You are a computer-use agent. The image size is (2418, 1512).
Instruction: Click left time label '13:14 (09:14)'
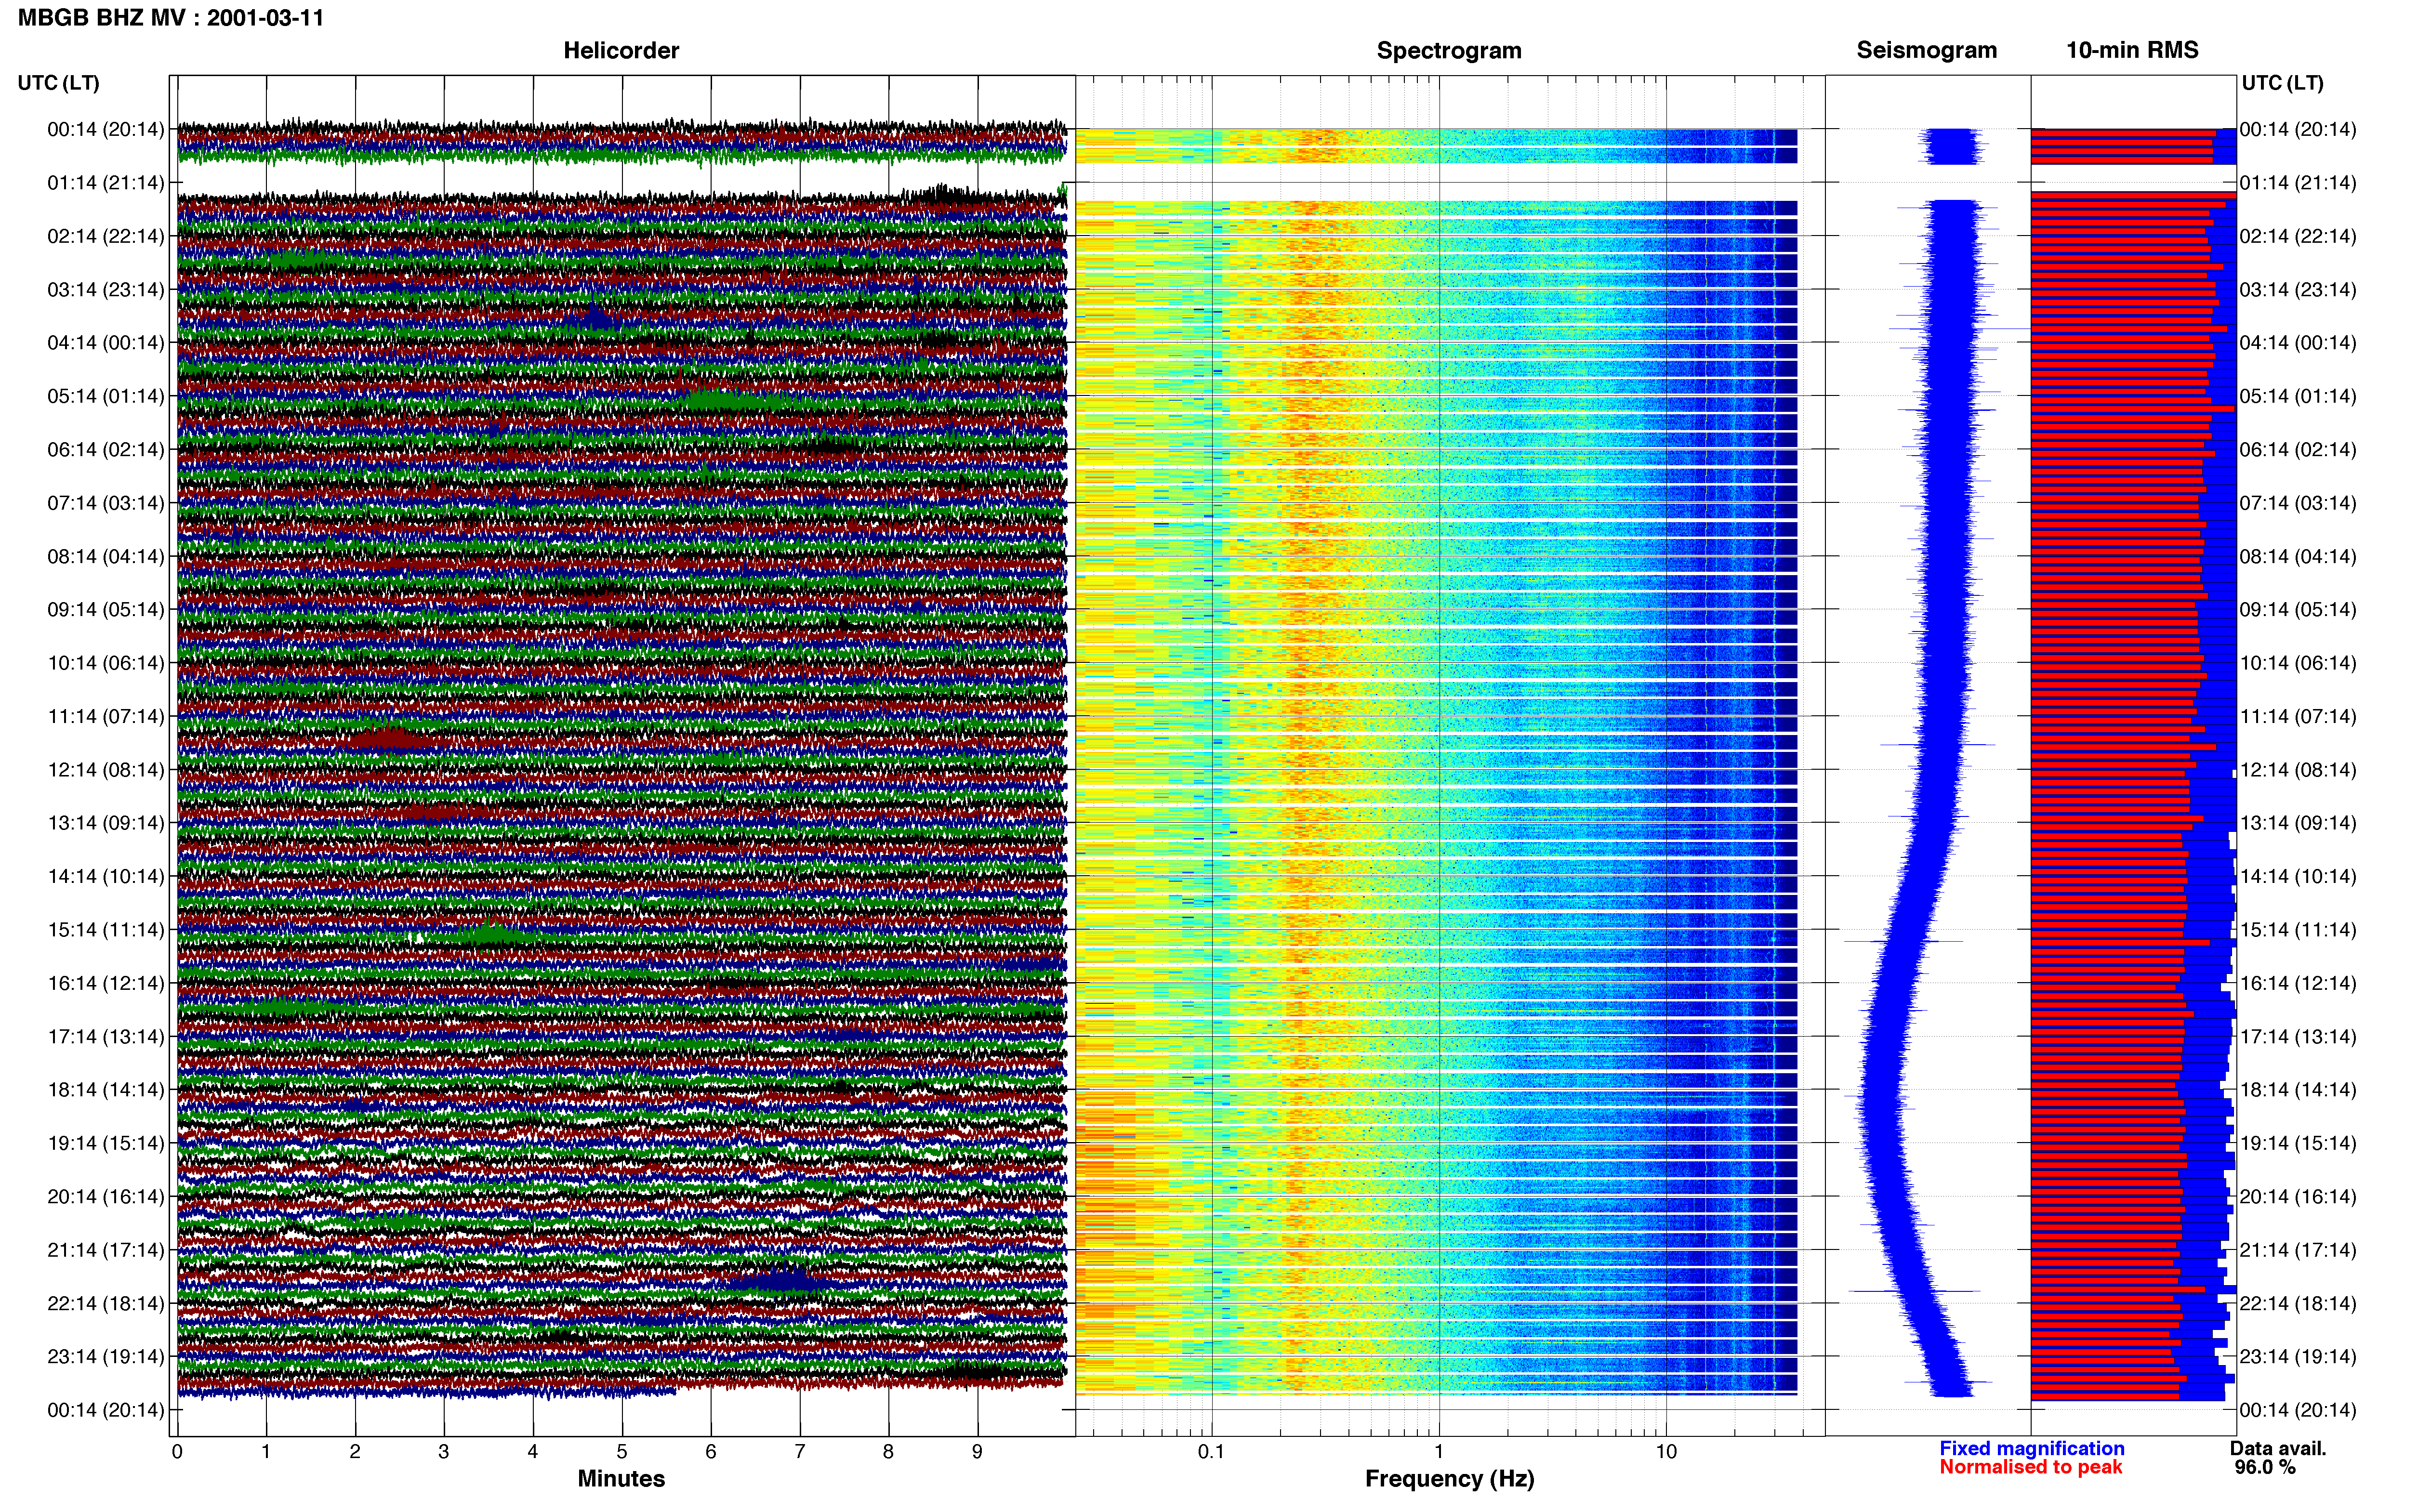[x=106, y=822]
